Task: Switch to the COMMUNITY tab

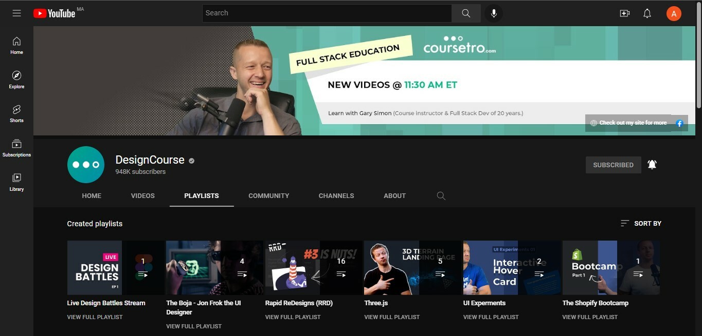Action: pyautogui.click(x=268, y=196)
